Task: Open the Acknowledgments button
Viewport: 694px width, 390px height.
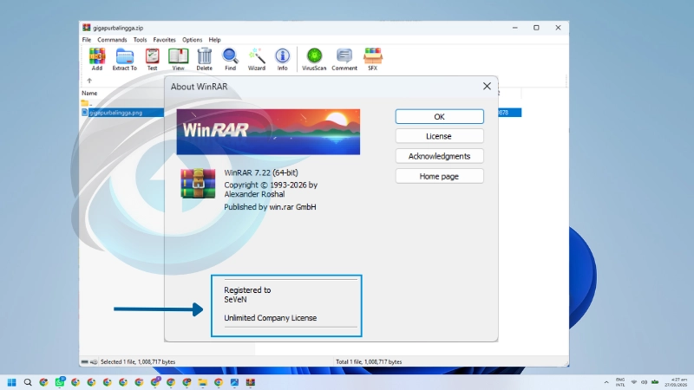Action: (x=440, y=156)
